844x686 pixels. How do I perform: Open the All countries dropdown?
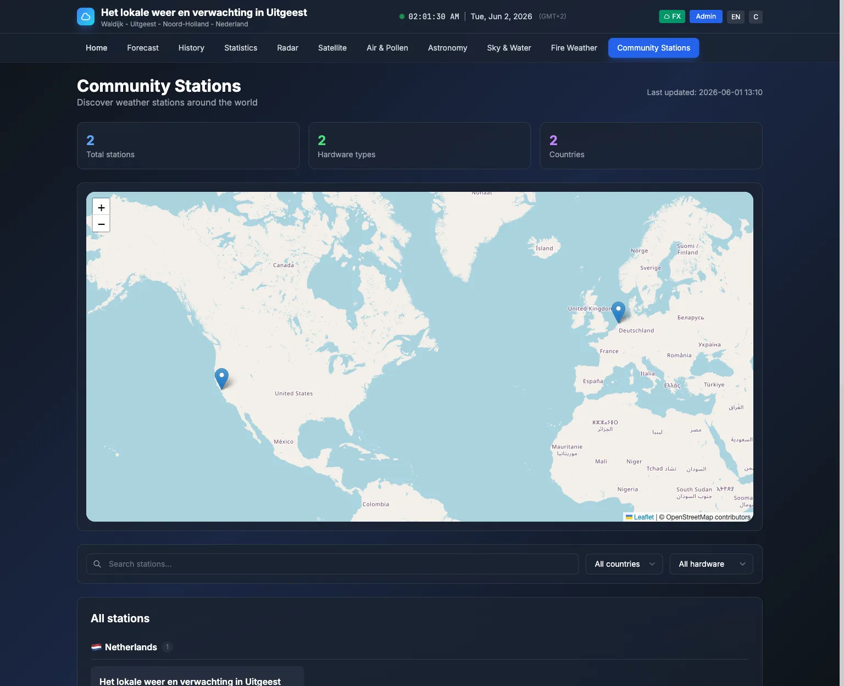tap(624, 564)
